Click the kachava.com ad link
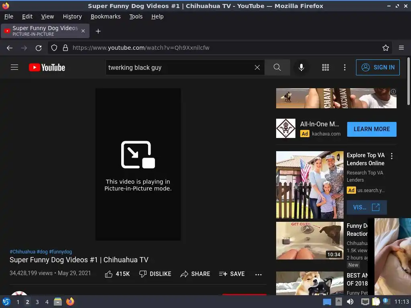The width and height of the screenshot is (411, 308). (326, 134)
